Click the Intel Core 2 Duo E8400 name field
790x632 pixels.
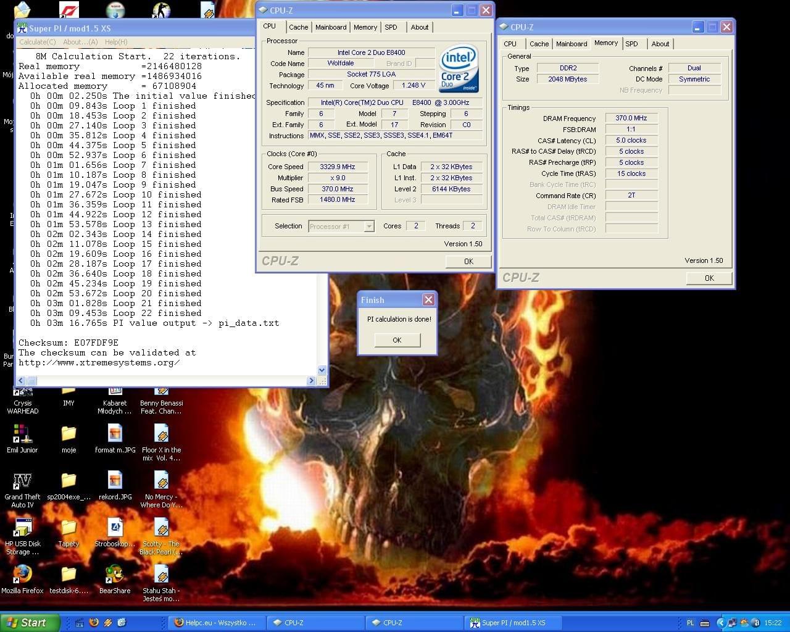[x=371, y=52]
